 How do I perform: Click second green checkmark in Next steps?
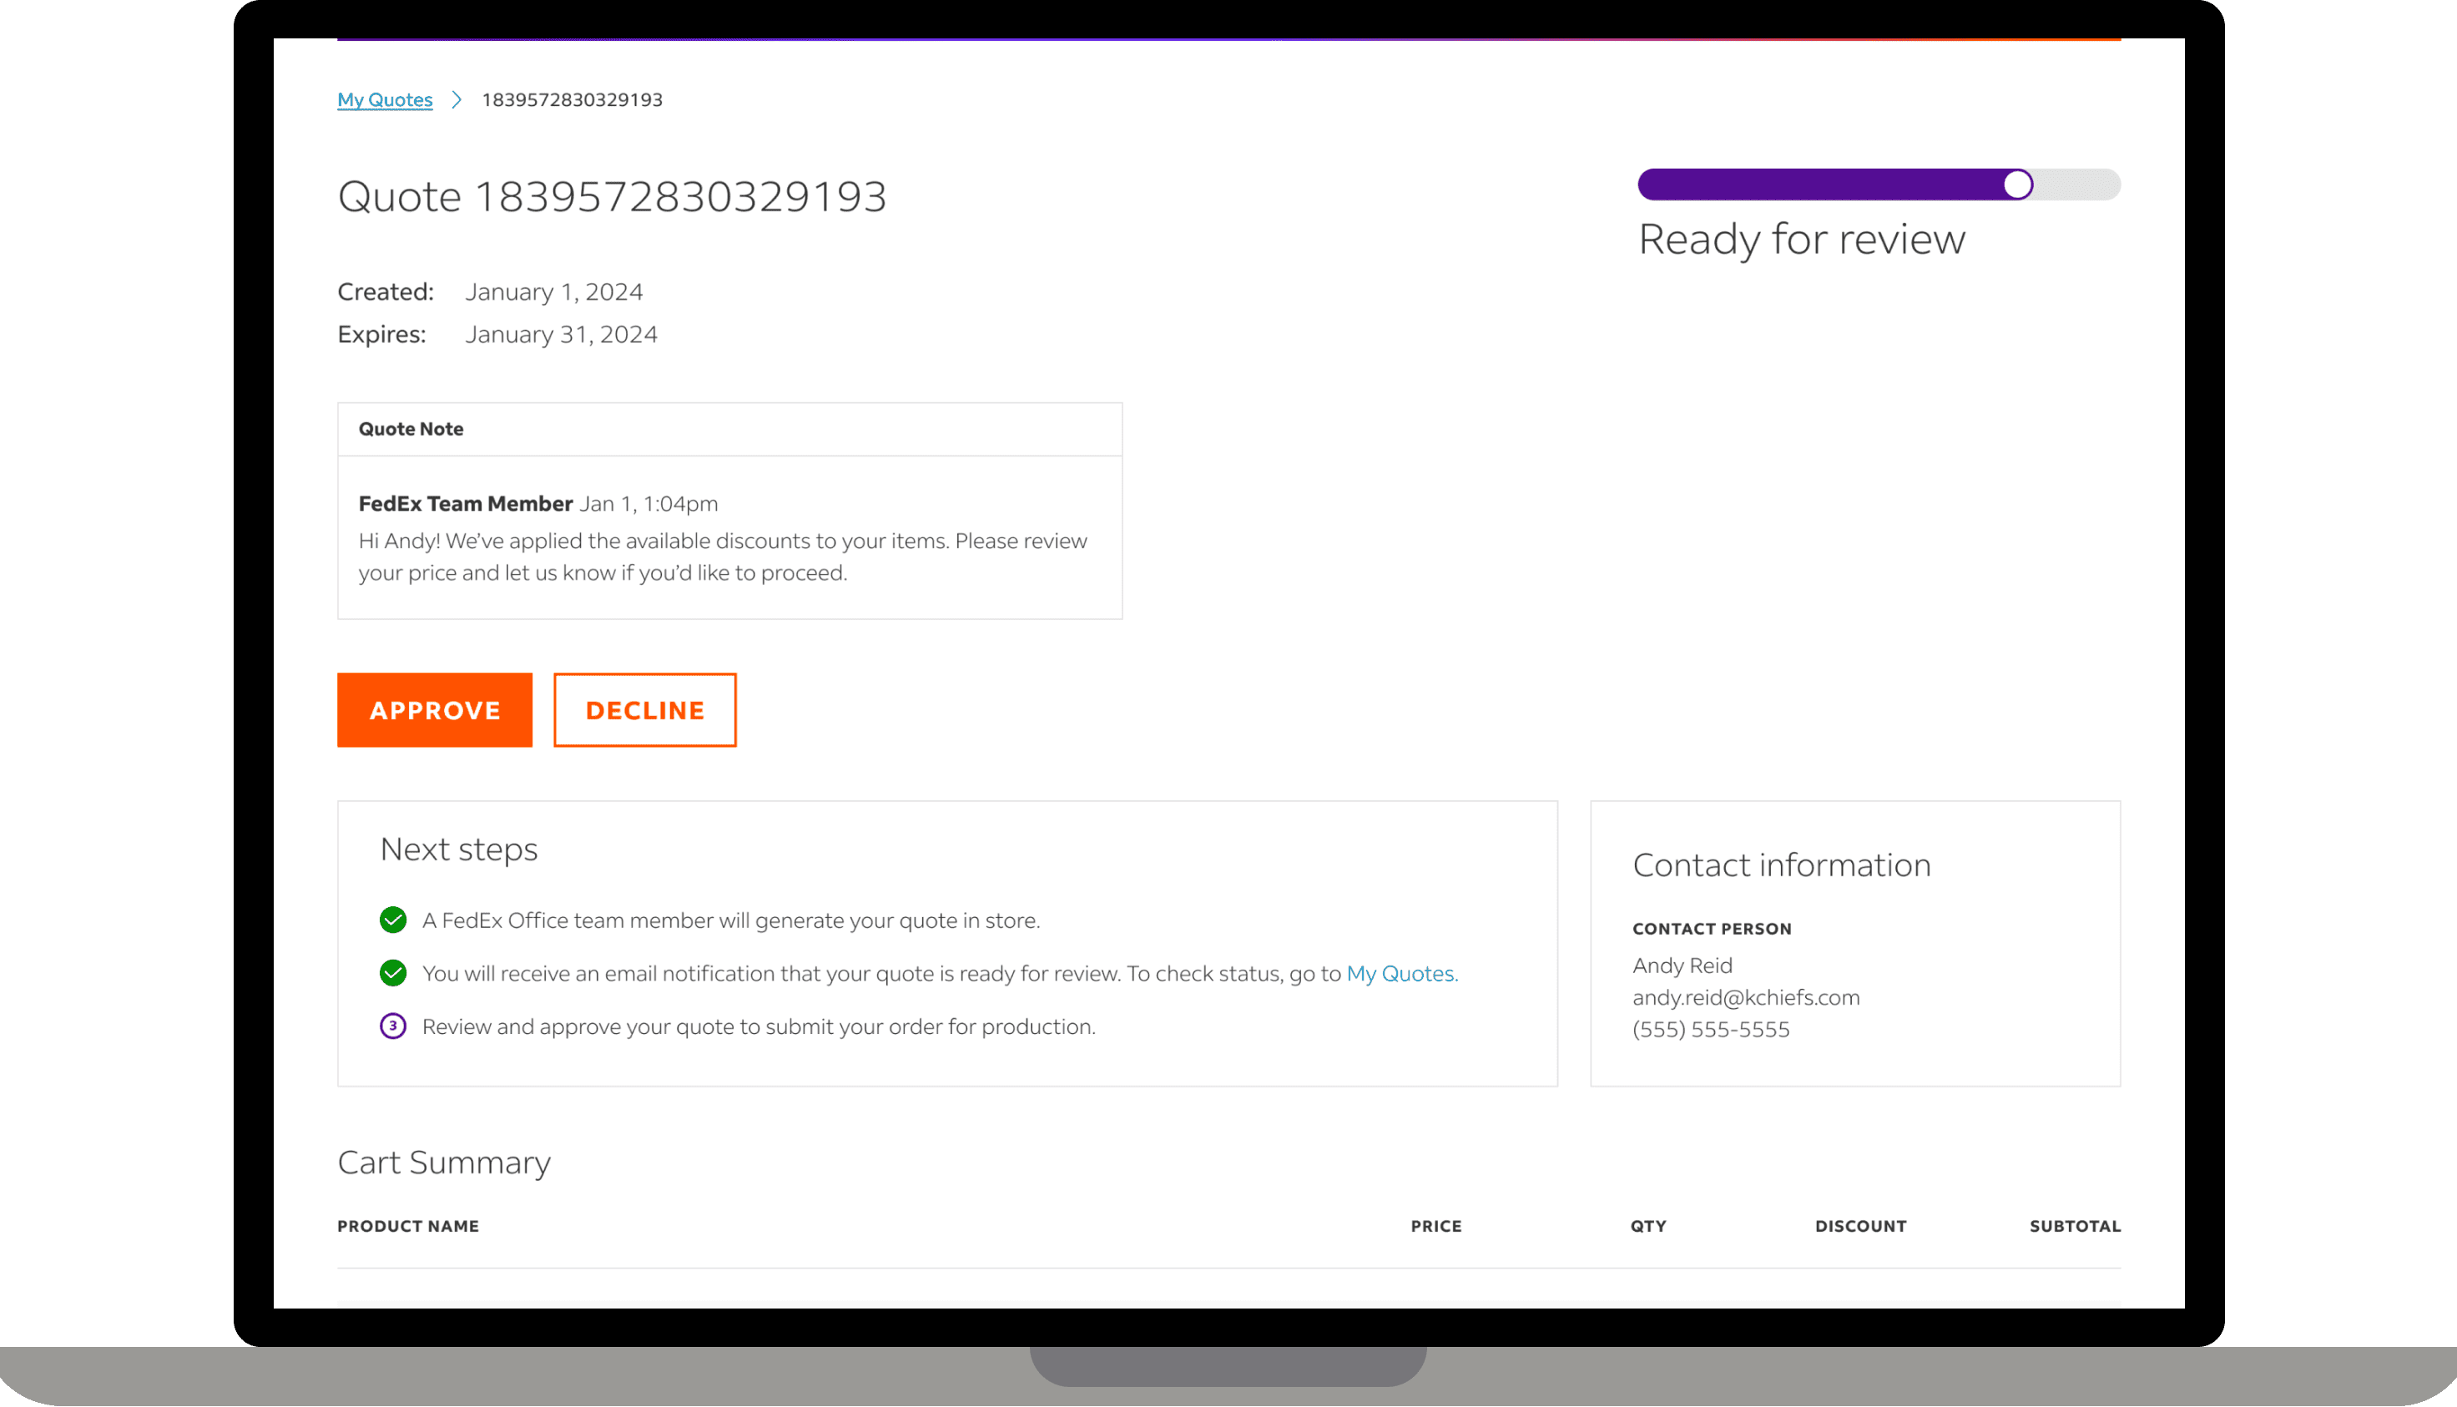[x=392, y=973]
